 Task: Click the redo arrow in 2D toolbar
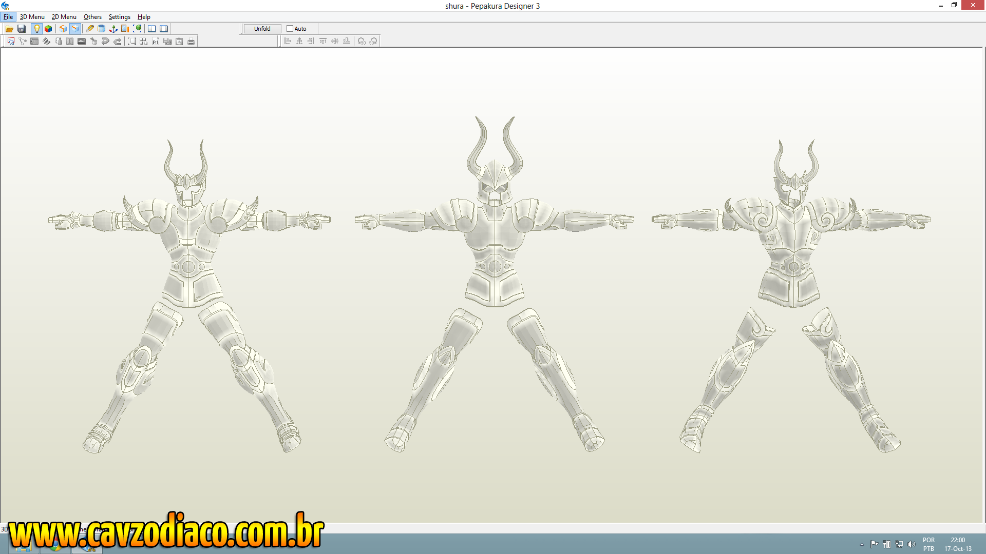pyautogui.click(x=117, y=42)
